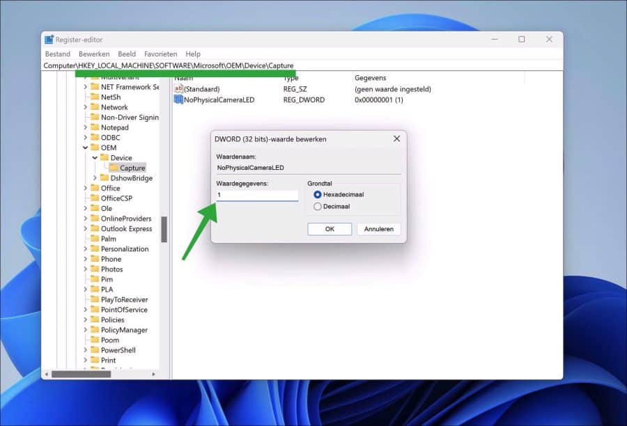Image resolution: width=627 pixels, height=426 pixels.
Task: Collapse the OEM tree node
Action: (x=85, y=148)
